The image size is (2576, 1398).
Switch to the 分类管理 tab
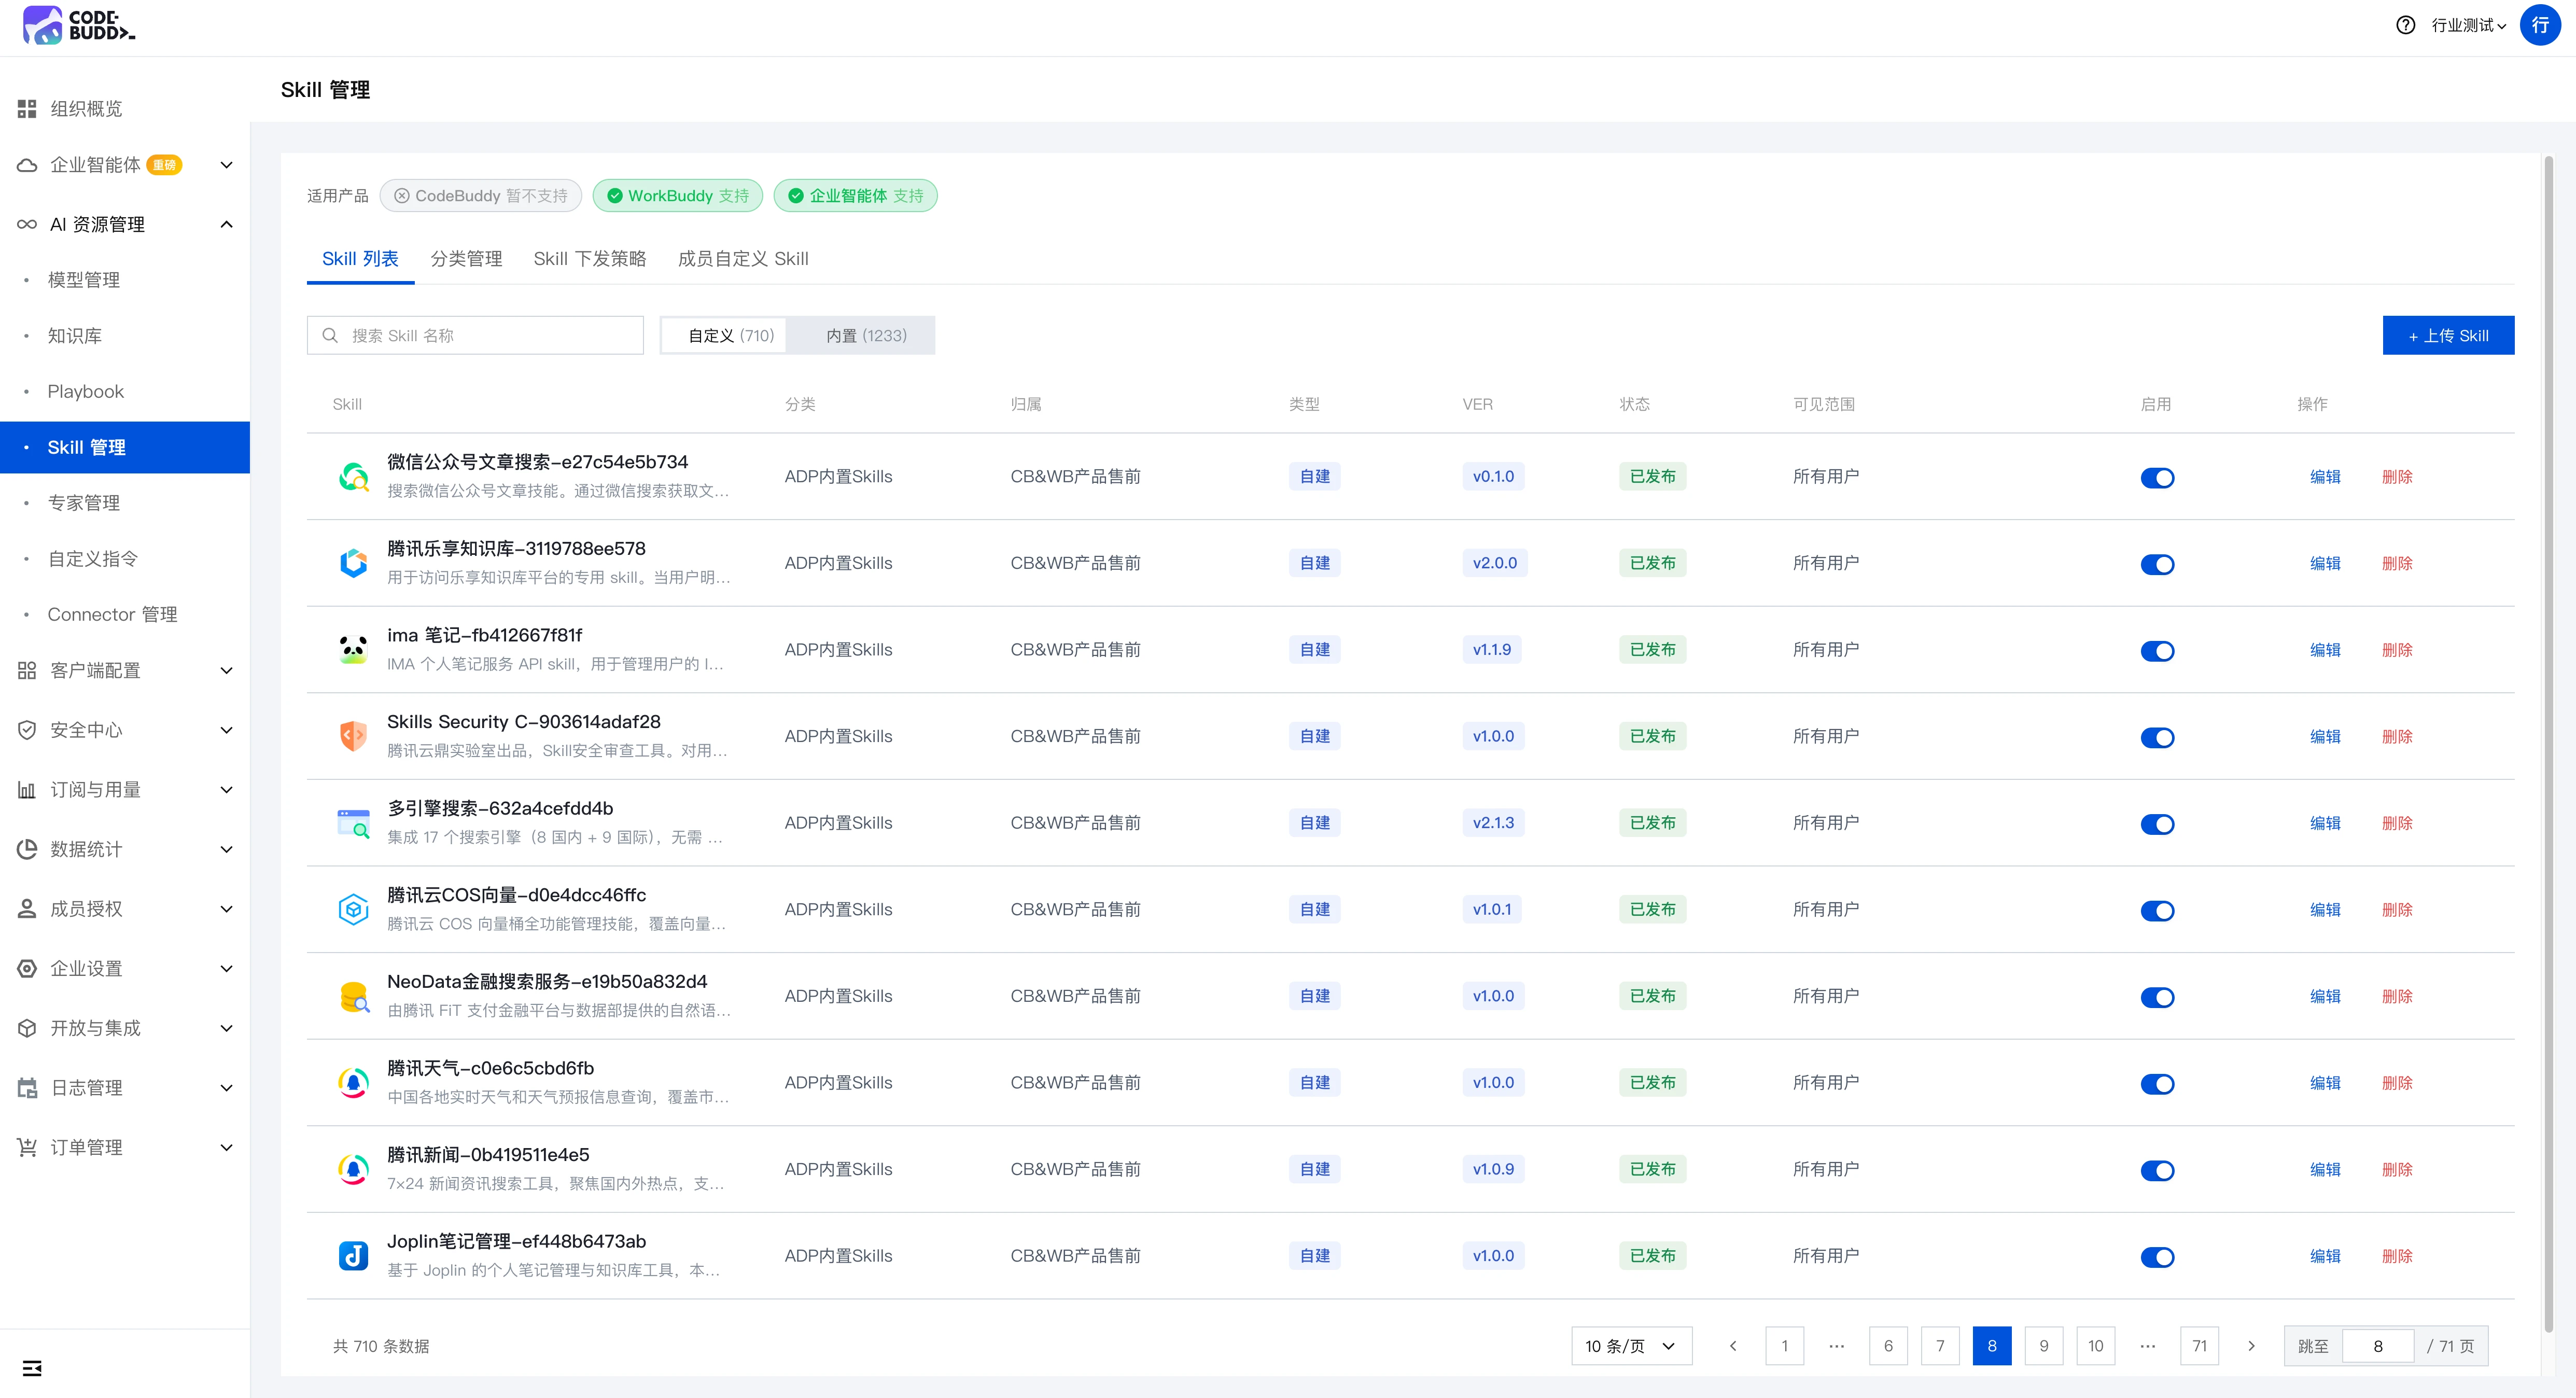click(x=466, y=259)
